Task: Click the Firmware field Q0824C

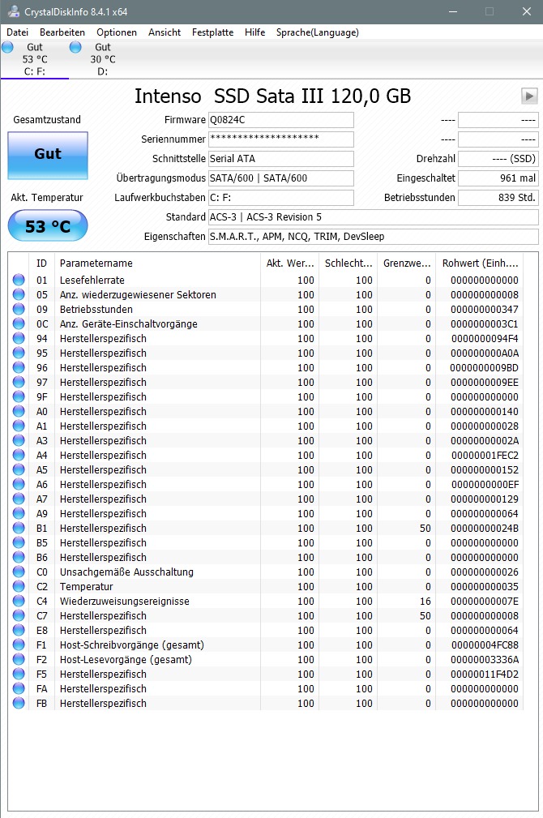Action: [281, 120]
